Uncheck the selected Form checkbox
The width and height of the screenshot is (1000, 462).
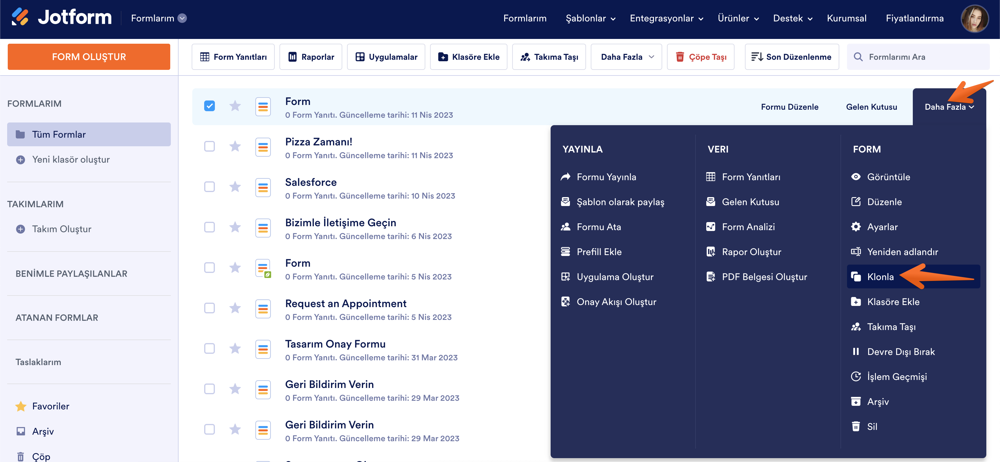point(209,106)
